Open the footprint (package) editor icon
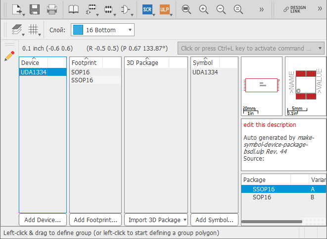This screenshot has width=327, height=239. pos(108,9)
